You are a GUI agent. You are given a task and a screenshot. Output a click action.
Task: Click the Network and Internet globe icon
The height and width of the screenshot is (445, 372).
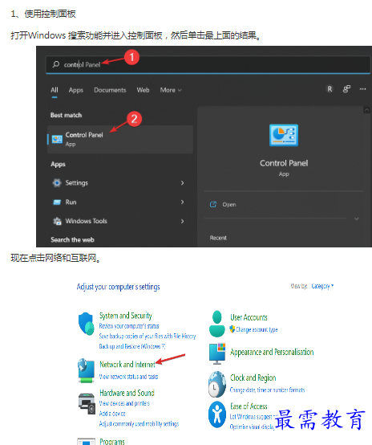[86, 370]
